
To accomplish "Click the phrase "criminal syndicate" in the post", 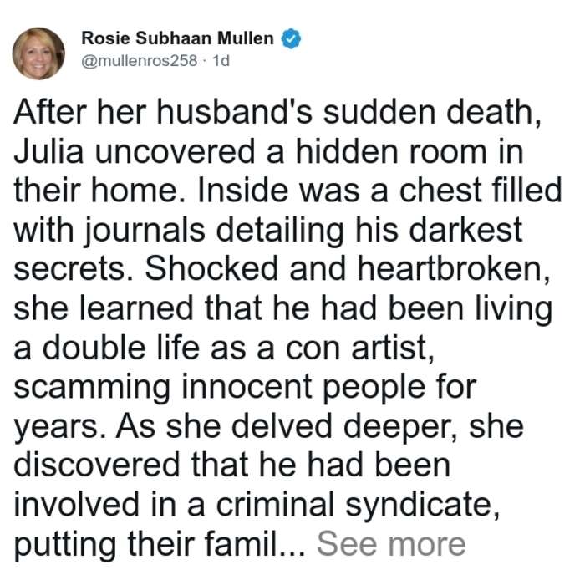I will point(358,506).
